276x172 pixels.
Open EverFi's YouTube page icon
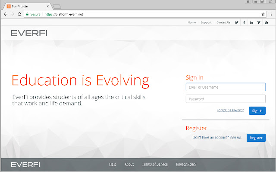coord(267,22)
